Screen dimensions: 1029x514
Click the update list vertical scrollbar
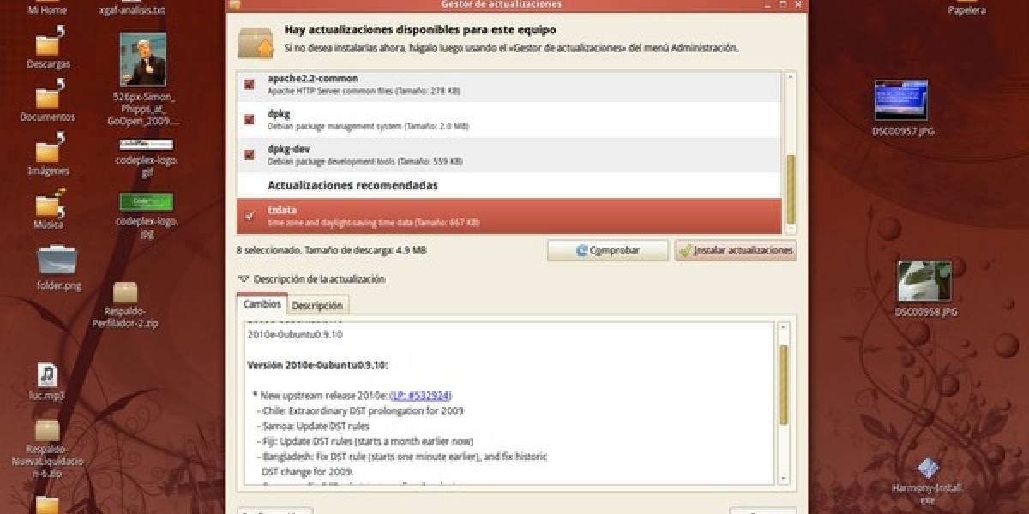coord(791,188)
